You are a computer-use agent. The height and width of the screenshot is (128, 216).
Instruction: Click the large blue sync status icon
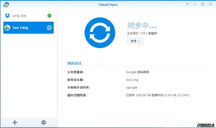click(x=100, y=33)
